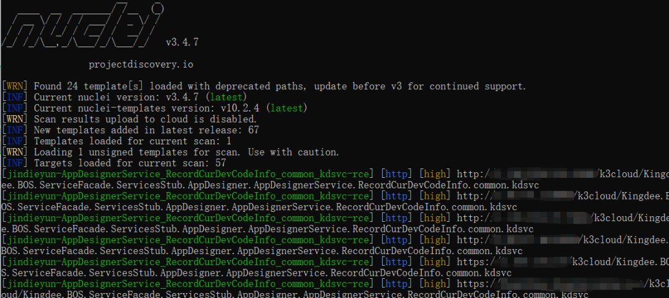Click the WRN tag before 'Scan results upload'
669x298 pixels.
(x=15, y=119)
